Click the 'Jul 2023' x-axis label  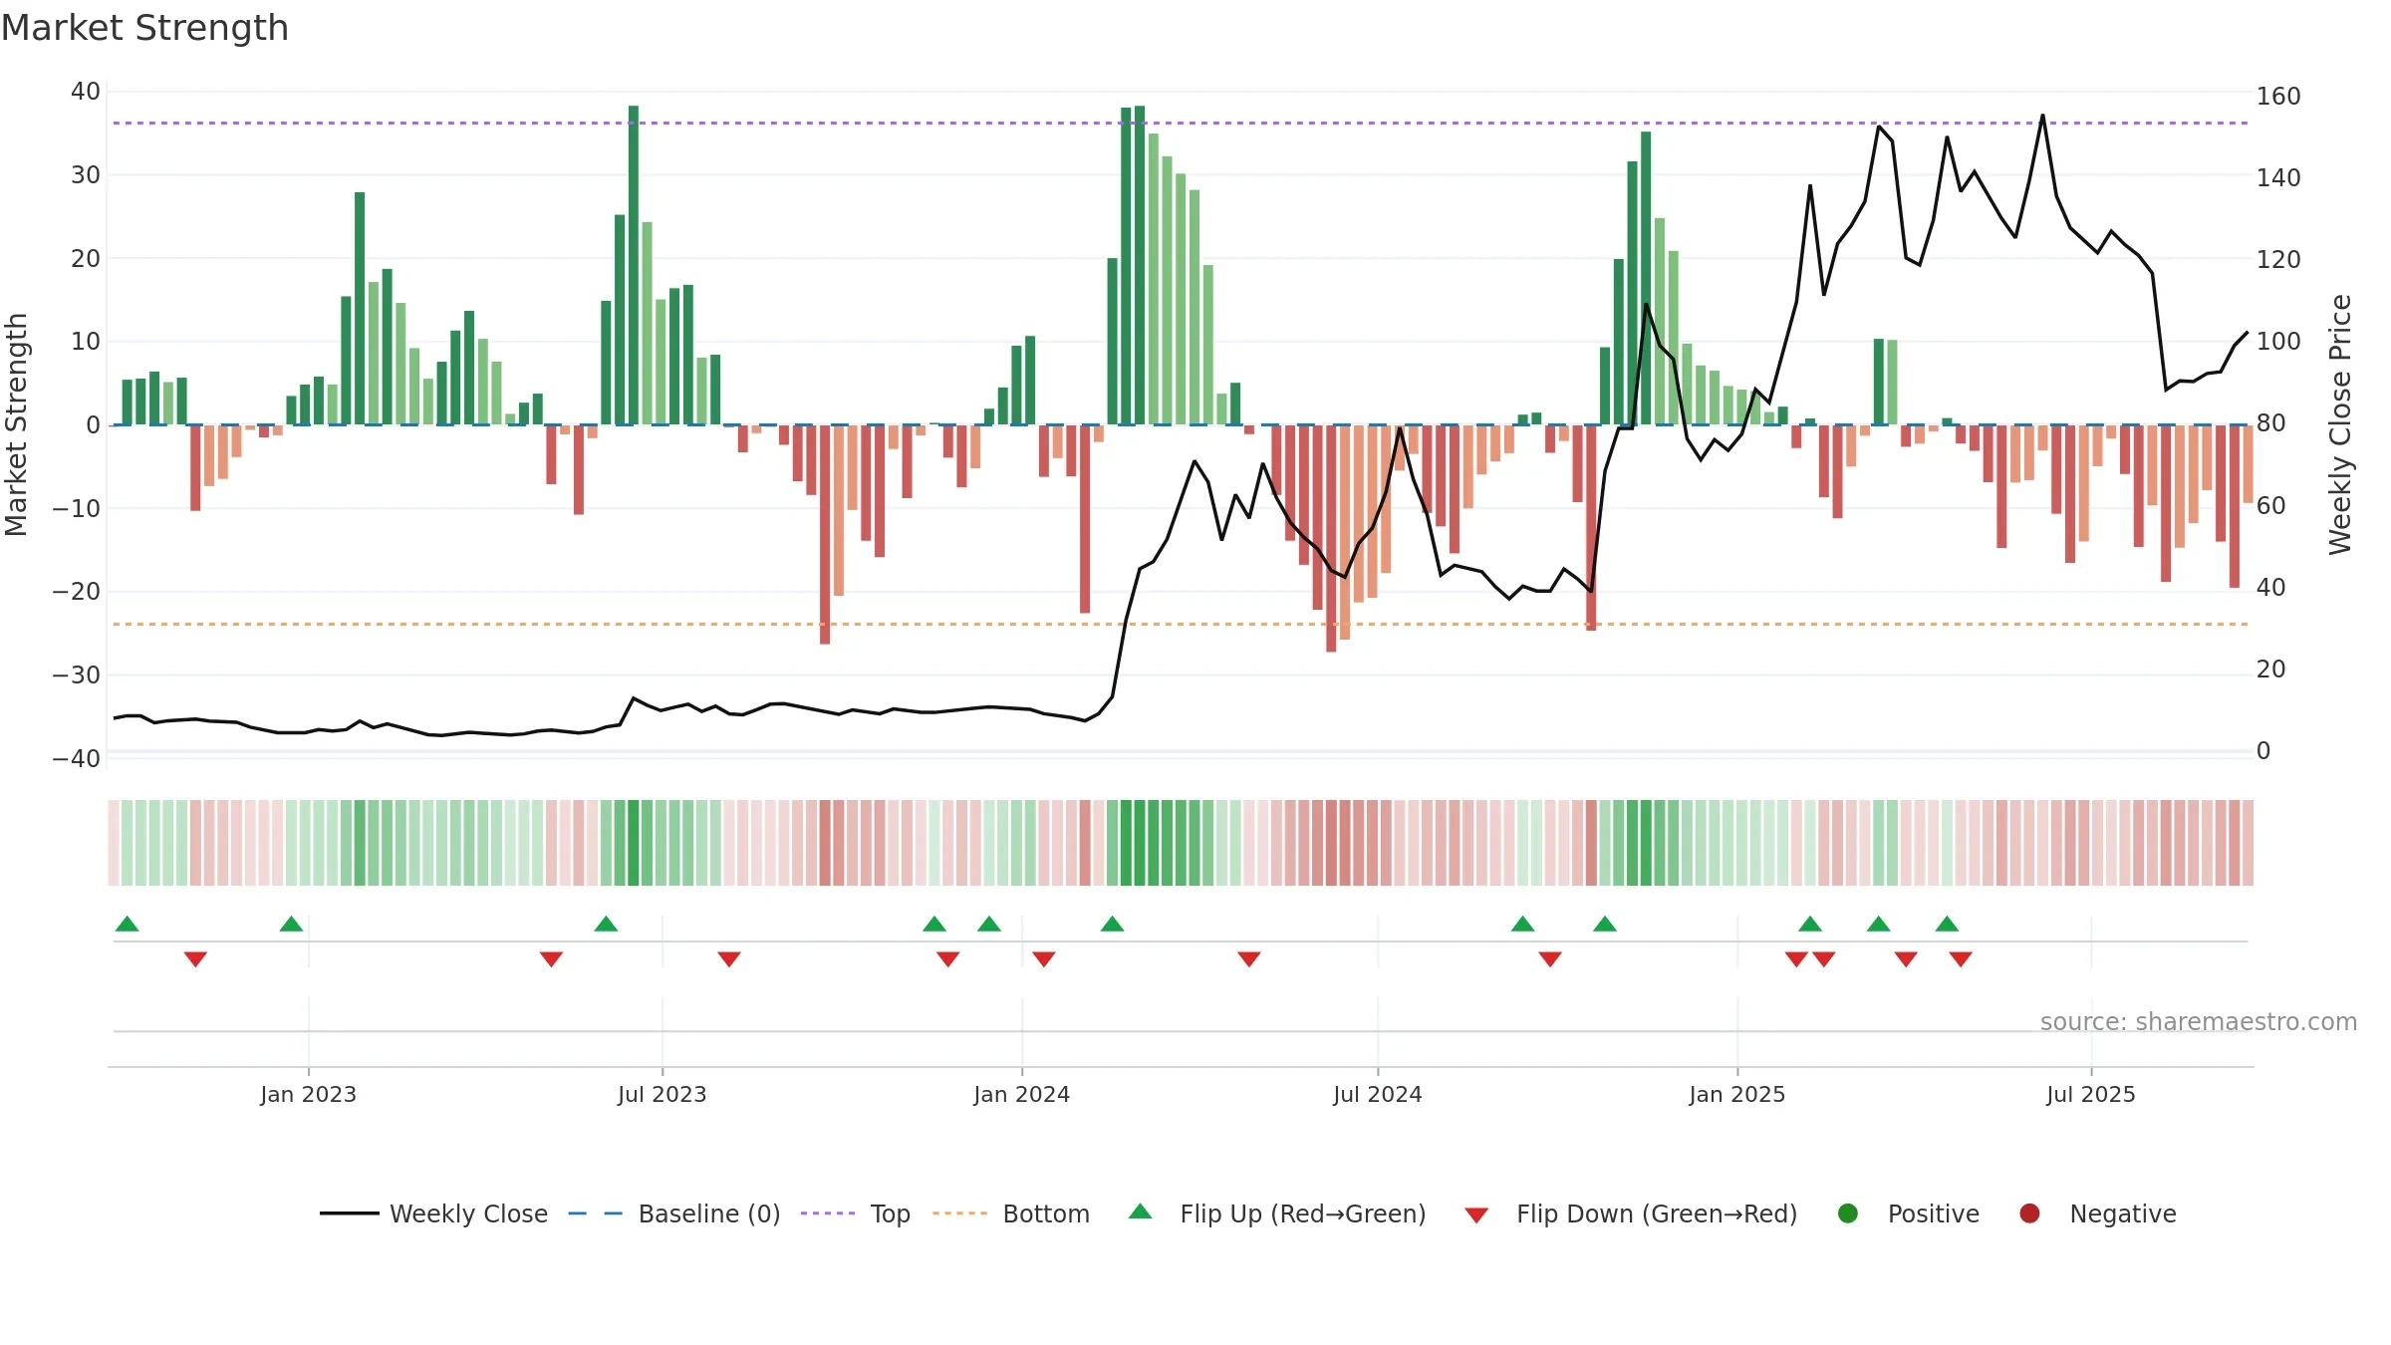click(662, 1094)
